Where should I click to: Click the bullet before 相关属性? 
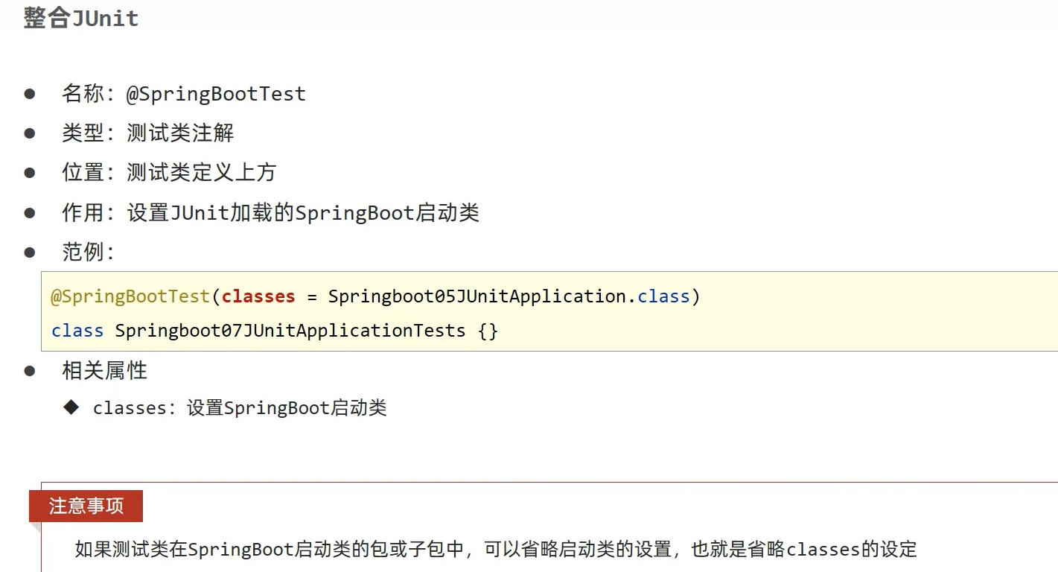pyautogui.click(x=30, y=370)
